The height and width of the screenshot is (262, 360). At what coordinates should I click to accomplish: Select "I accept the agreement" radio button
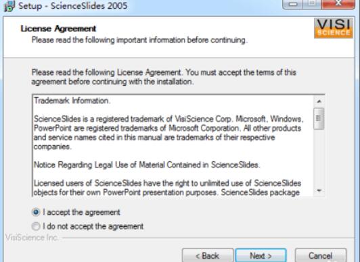coord(36,212)
